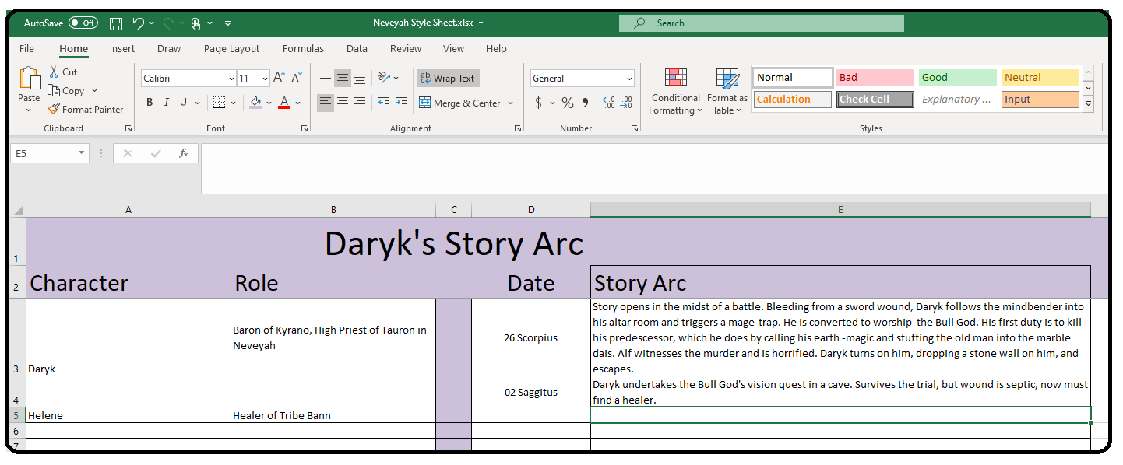
Task: Click the Increase Indent icon
Action: tap(401, 103)
